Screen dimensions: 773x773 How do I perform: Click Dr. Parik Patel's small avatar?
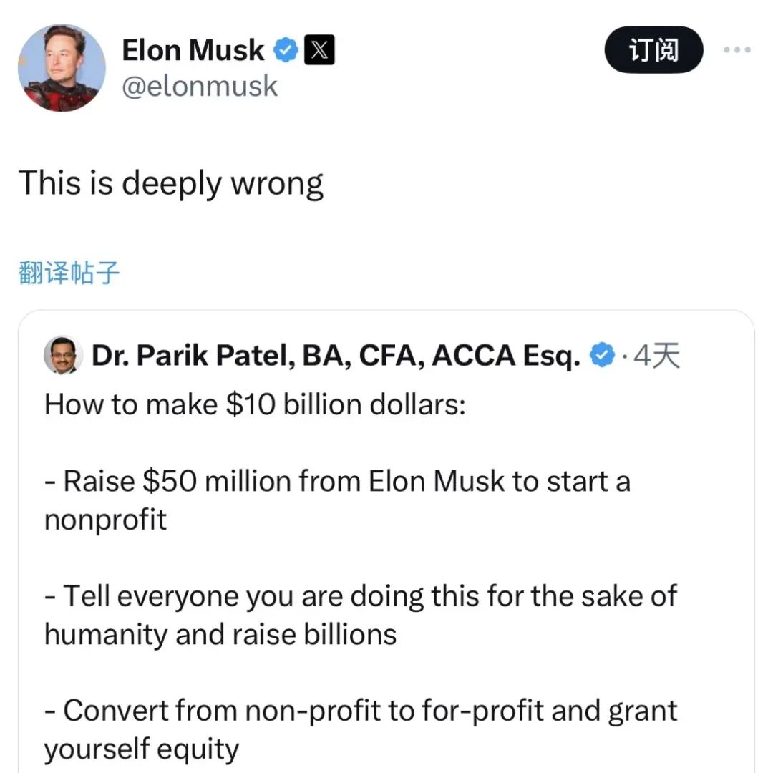62,356
